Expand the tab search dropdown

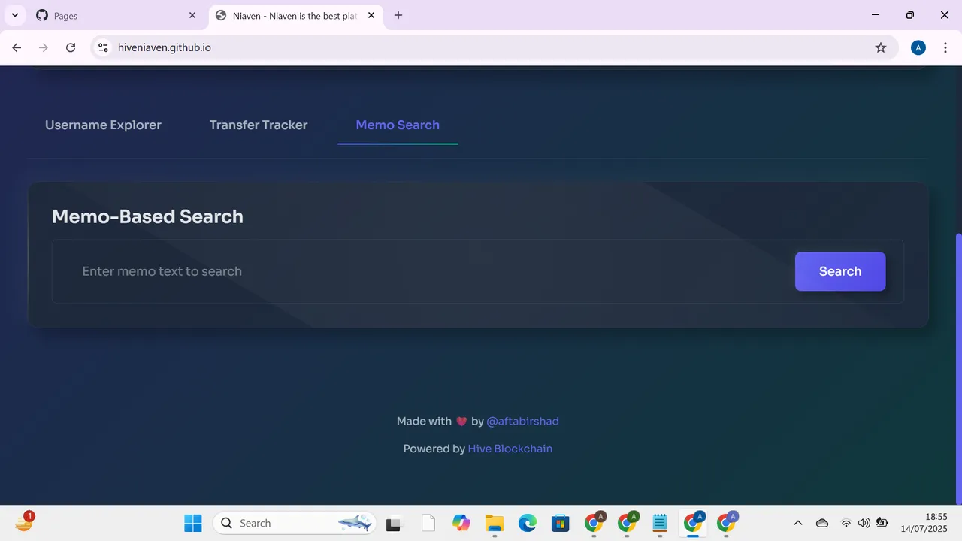[x=14, y=15]
